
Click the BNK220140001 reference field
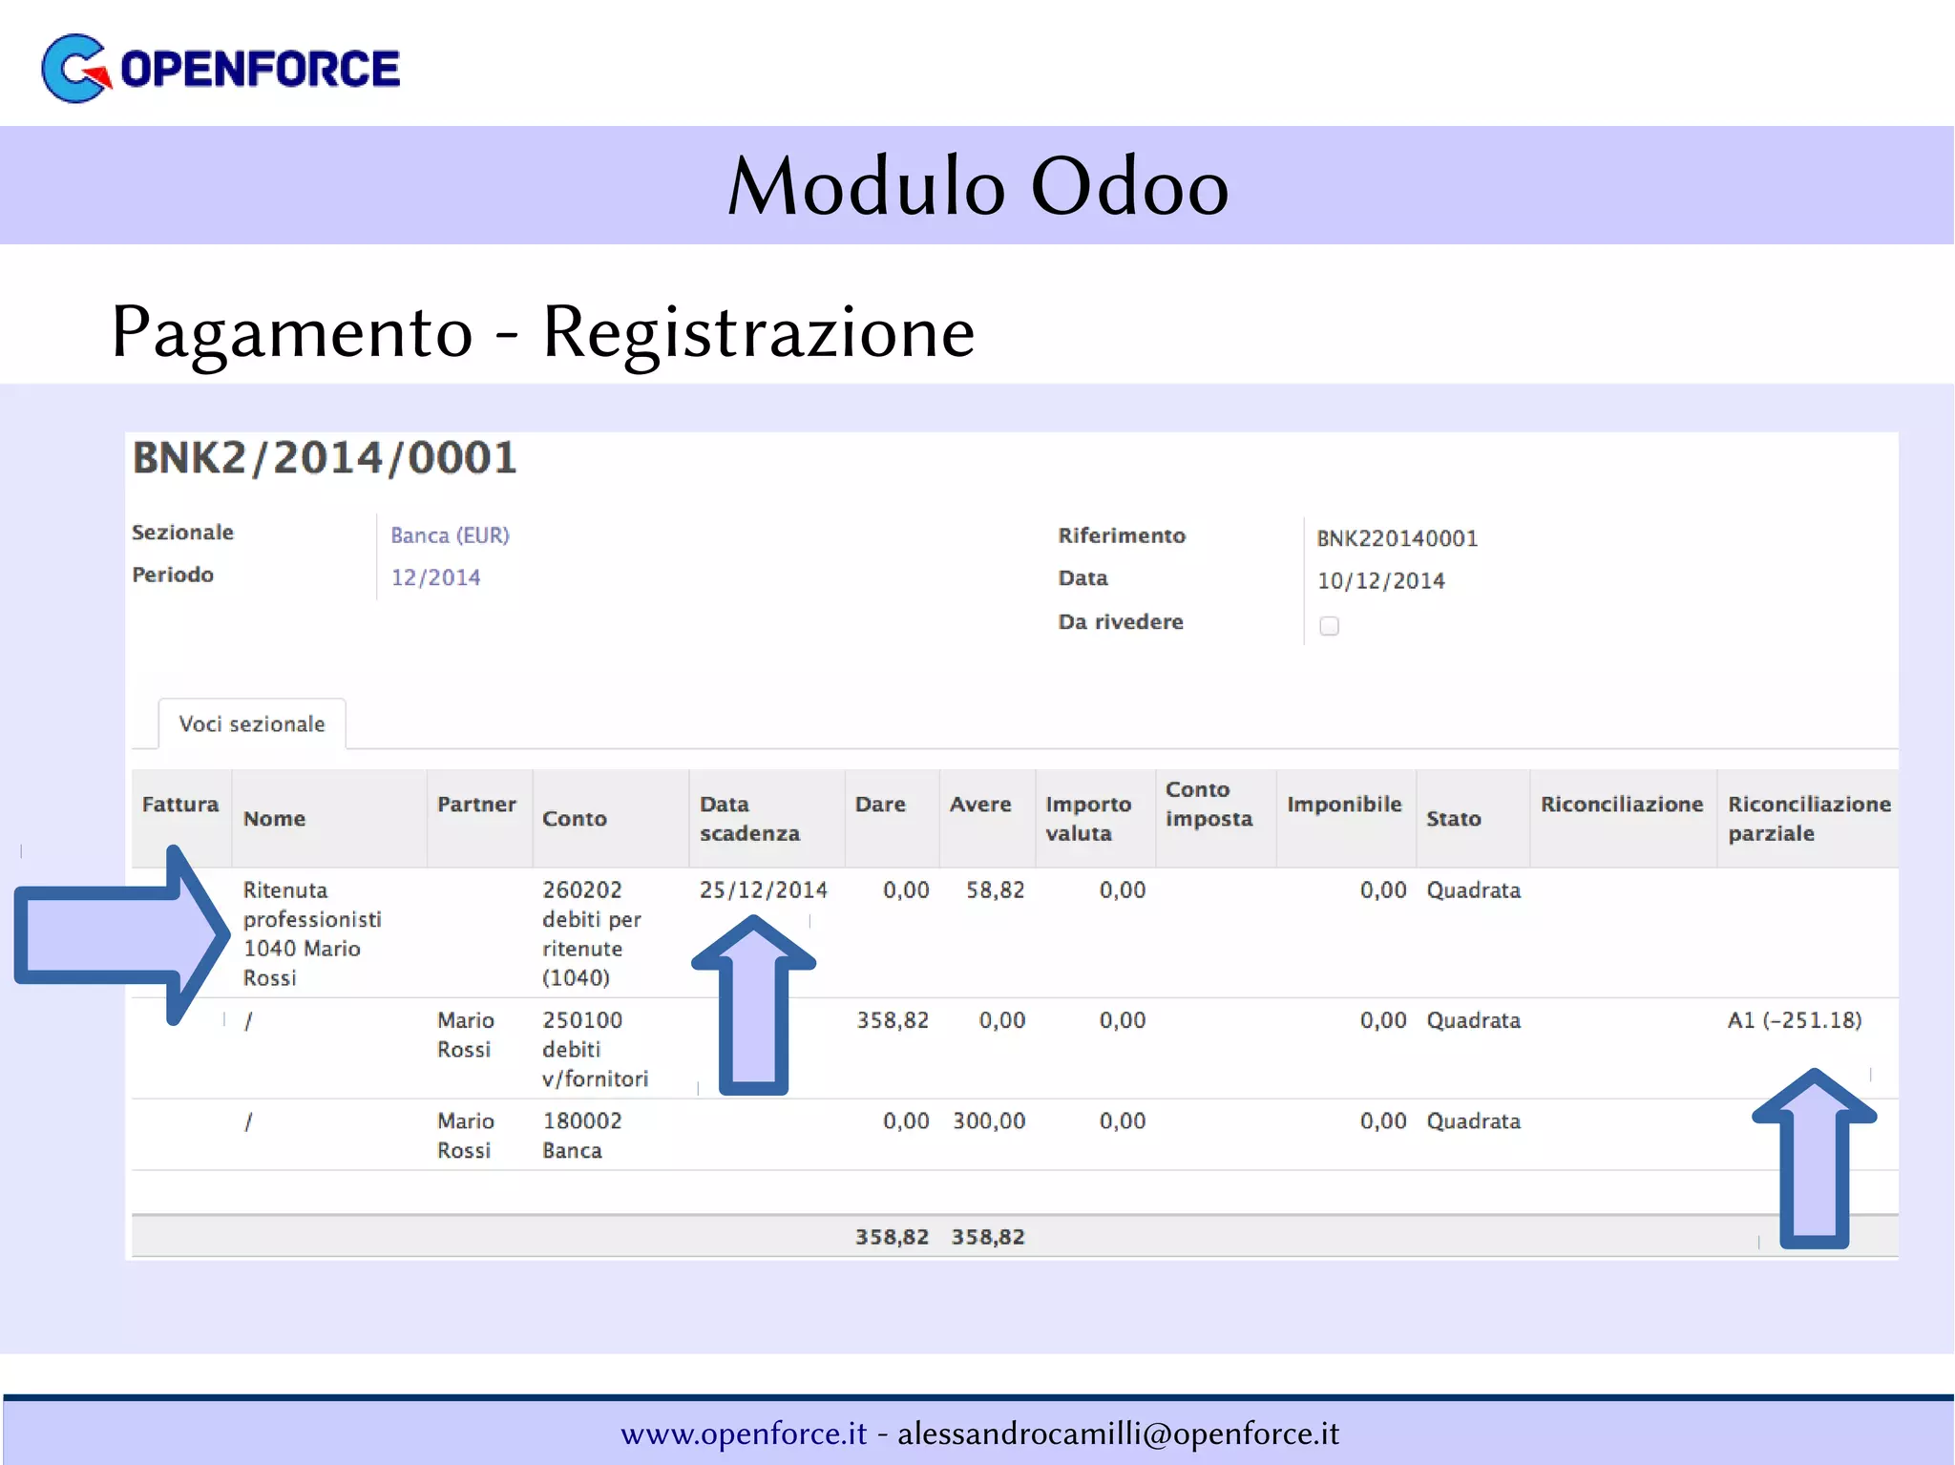(x=1397, y=538)
